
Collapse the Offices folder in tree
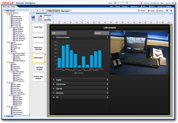pyautogui.click(x=7, y=63)
